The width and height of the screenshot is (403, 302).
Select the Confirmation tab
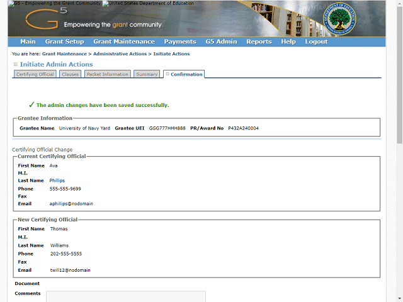coord(184,74)
